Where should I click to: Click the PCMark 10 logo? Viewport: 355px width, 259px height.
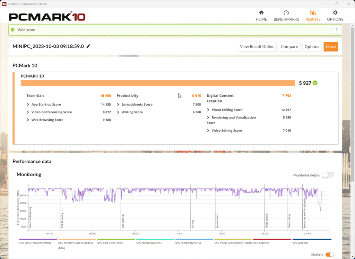pyautogui.click(x=47, y=16)
